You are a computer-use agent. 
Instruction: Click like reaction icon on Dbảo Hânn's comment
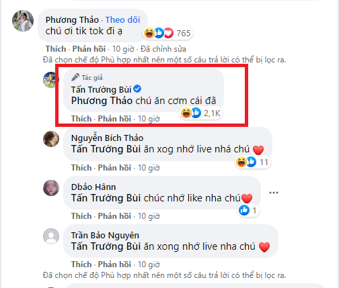(244, 210)
